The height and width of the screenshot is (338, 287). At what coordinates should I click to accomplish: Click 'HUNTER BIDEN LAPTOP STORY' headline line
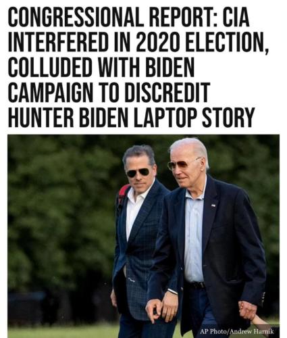point(131,117)
